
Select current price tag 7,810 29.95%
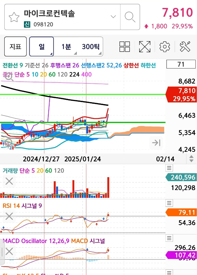pyautogui.click(x=181, y=95)
